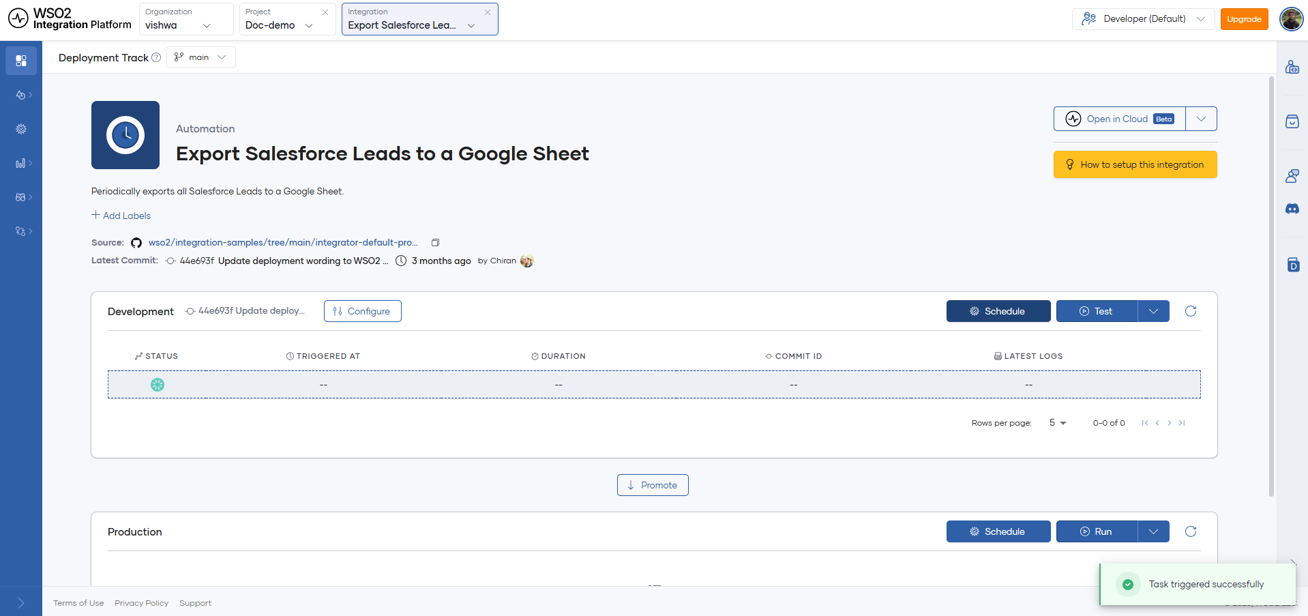Click the Upgrade button

(x=1245, y=19)
